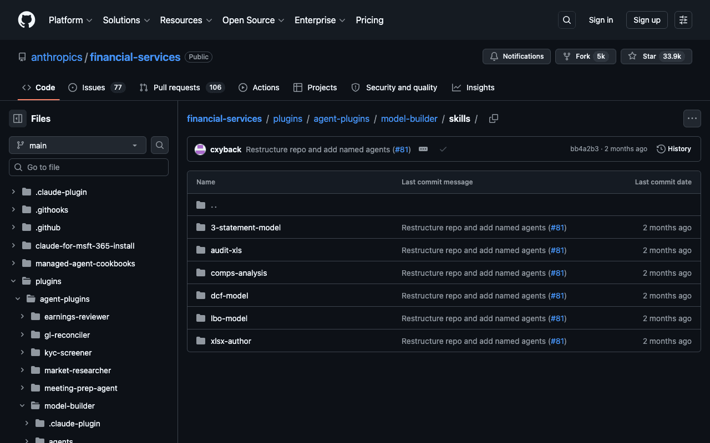Collapse the plugins folder in tree
This screenshot has width=710, height=443.
click(x=13, y=281)
